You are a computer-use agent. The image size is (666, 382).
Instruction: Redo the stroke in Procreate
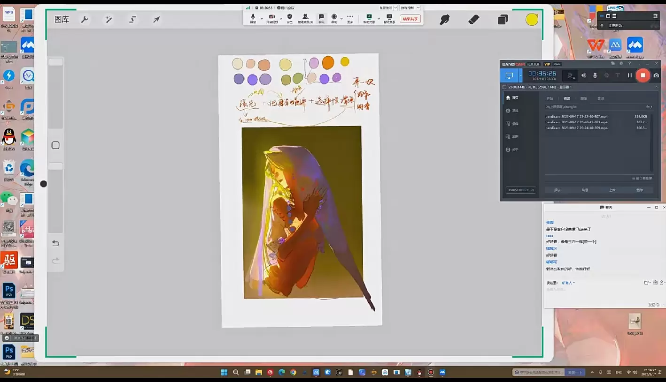pyautogui.click(x=55, y=261)
